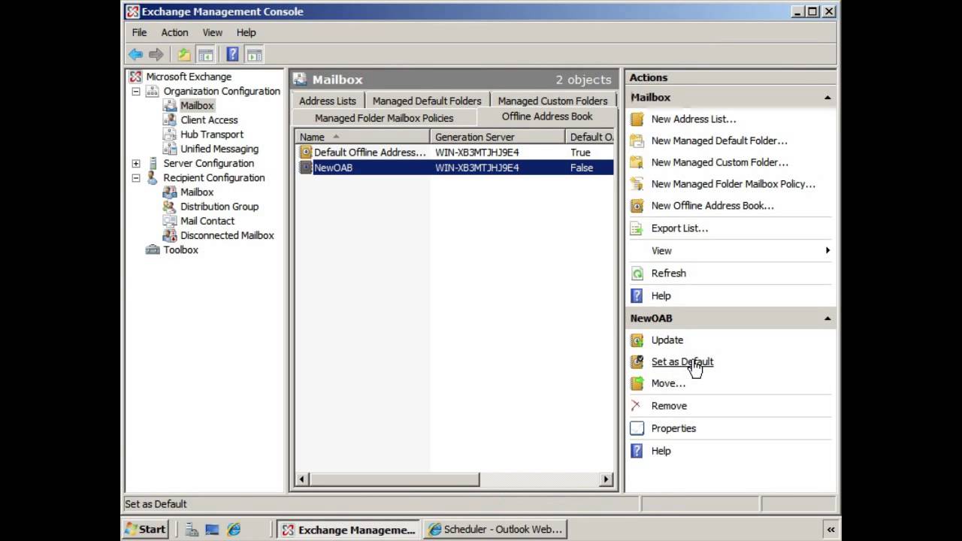This screenshot has width=962, height=541.
Task: Click Help icon under NewOAB actions
Action: 637,451
